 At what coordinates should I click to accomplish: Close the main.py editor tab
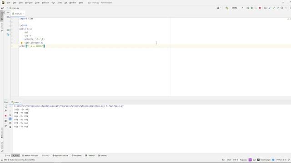pyautogui.click(x=24, y=14)
